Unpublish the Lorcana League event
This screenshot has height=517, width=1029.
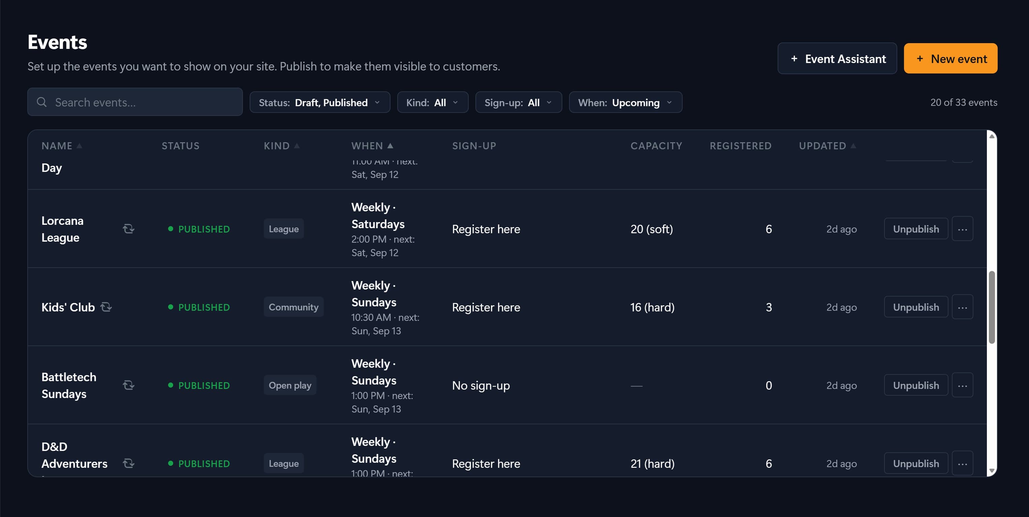coord(916,229)
